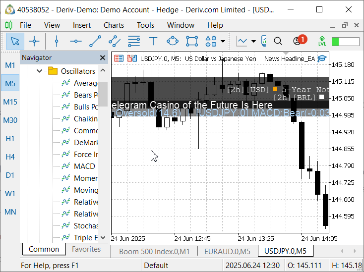Activate the crosshair tool
The image size is (364, 272).
tap(34, 41)
